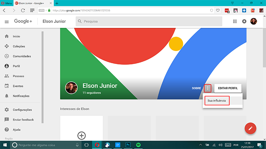Click inside the Pesquisa search field
This screenshot has width=266, height=149.
click(149, 21)
